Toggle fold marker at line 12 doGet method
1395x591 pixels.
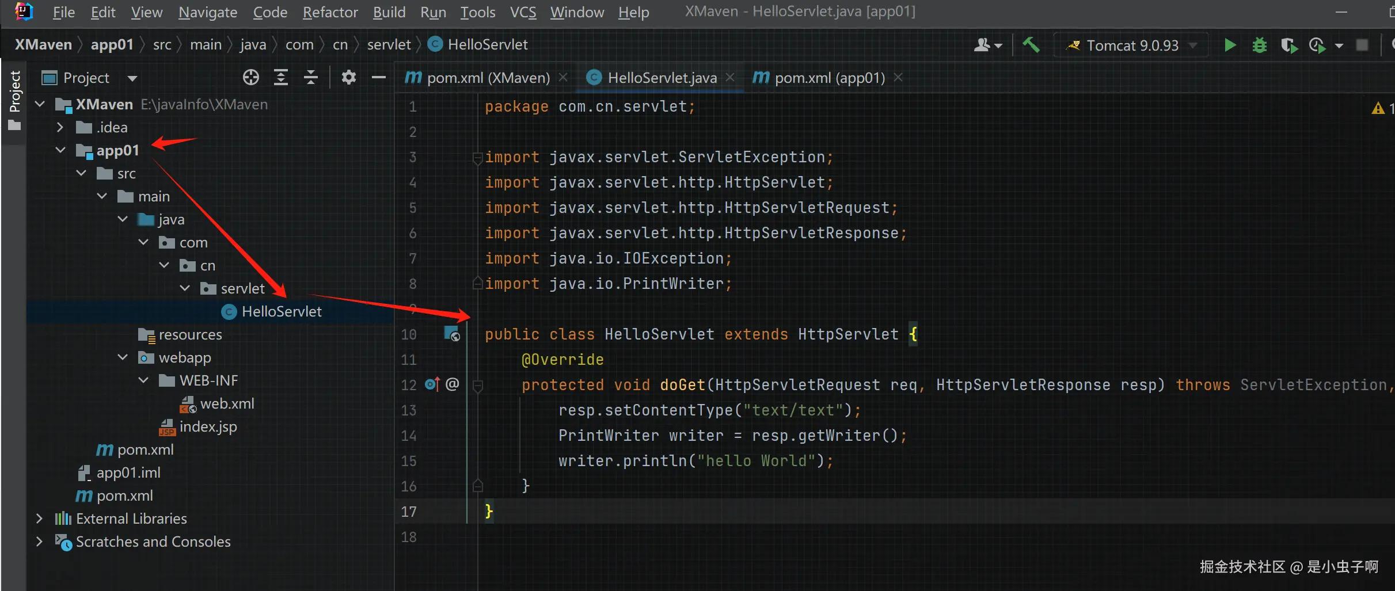coord(477,385)
